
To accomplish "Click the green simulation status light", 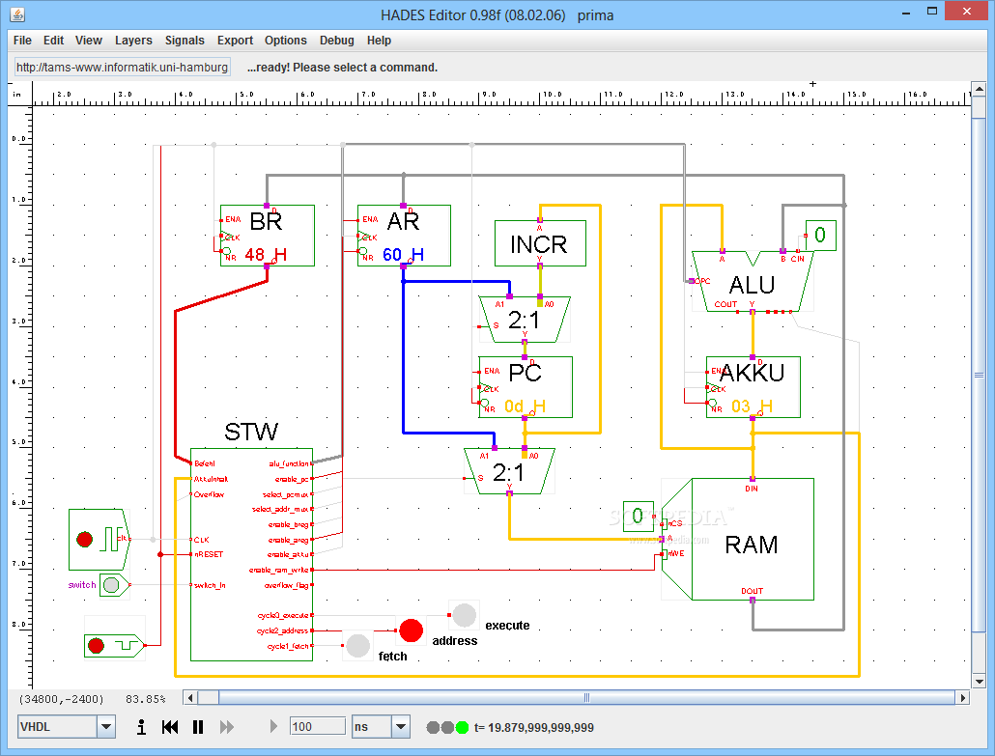I will point(462,727).
